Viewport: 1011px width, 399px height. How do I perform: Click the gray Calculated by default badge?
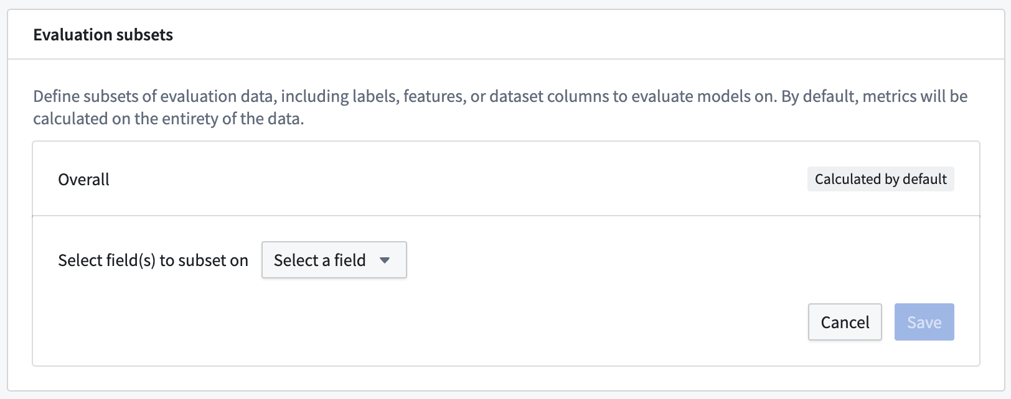point(880,179)
